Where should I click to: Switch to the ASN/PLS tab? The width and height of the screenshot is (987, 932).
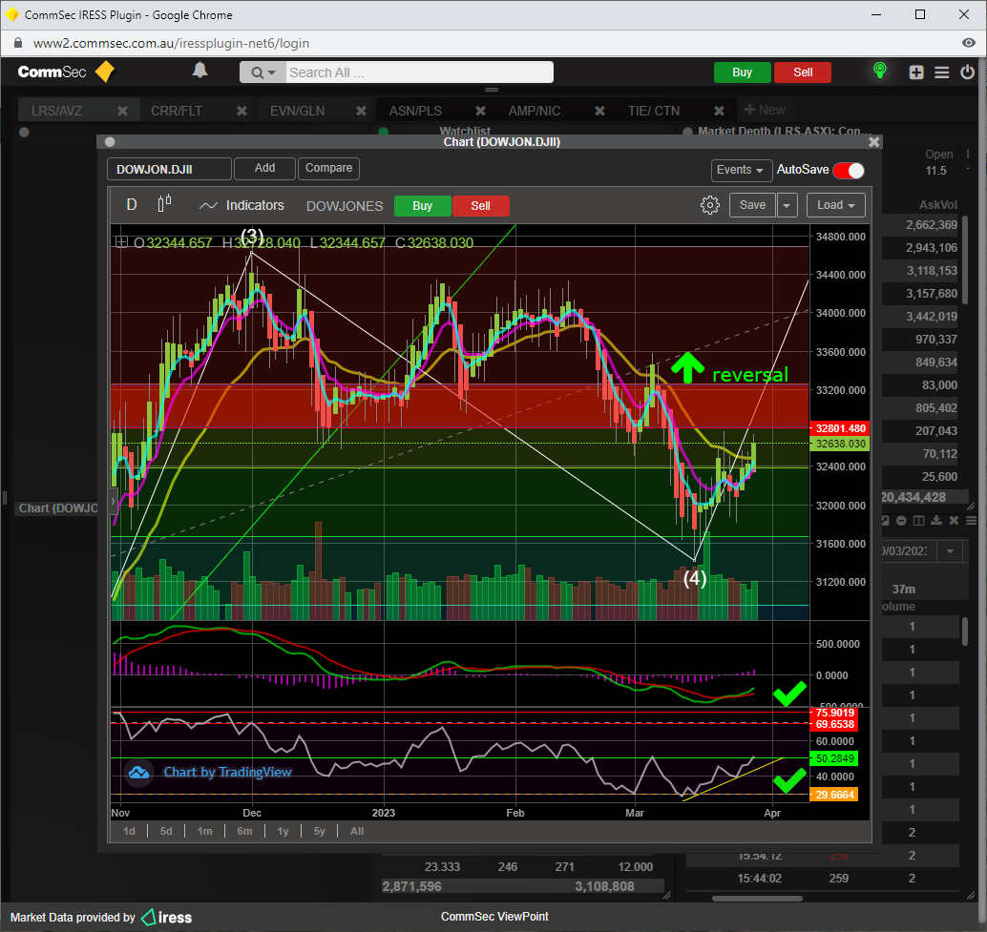[415, 111]
